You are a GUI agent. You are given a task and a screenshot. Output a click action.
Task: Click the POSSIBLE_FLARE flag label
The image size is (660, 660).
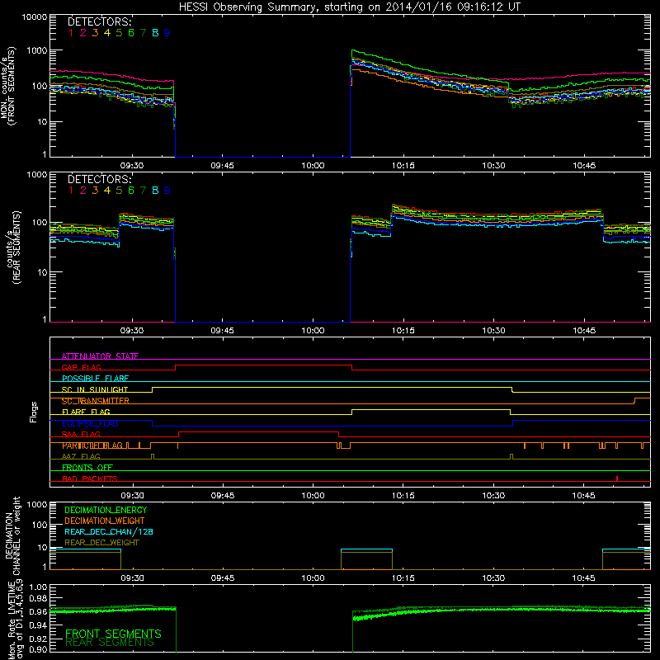[95, 379]
